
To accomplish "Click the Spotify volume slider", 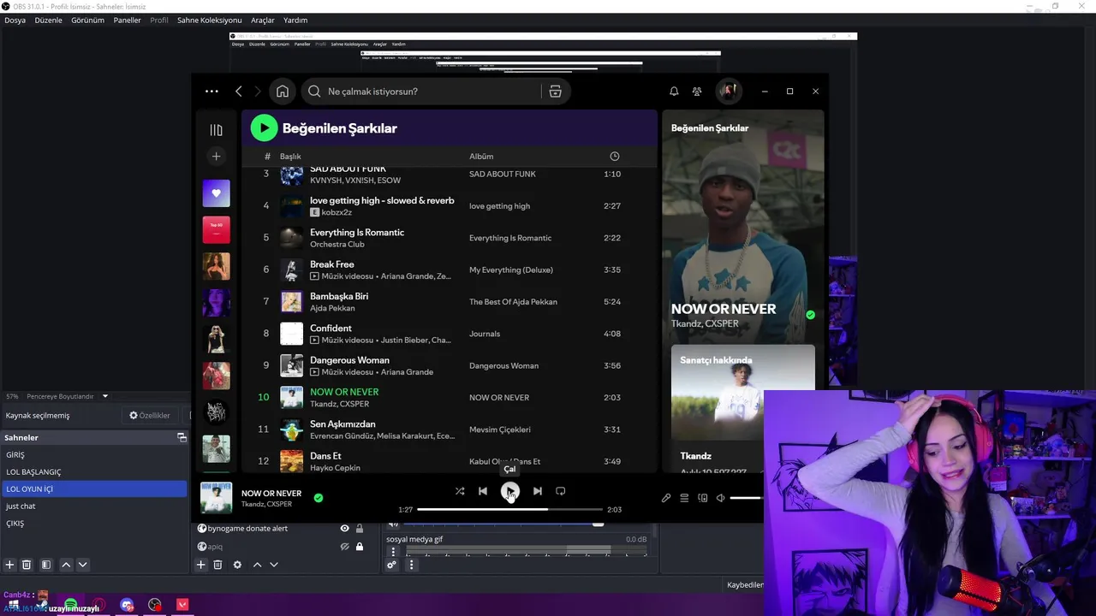I will pos(746,498).
